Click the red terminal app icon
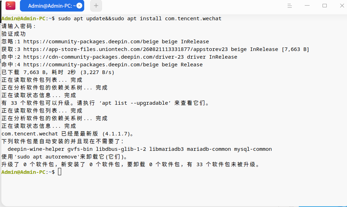 [10, 6]
